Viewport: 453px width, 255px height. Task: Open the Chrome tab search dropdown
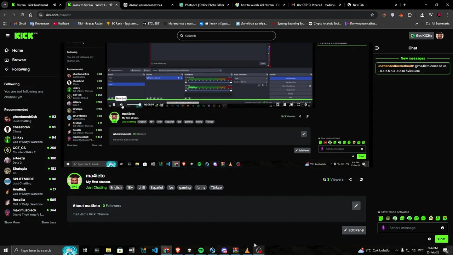(x=4, y=5)
